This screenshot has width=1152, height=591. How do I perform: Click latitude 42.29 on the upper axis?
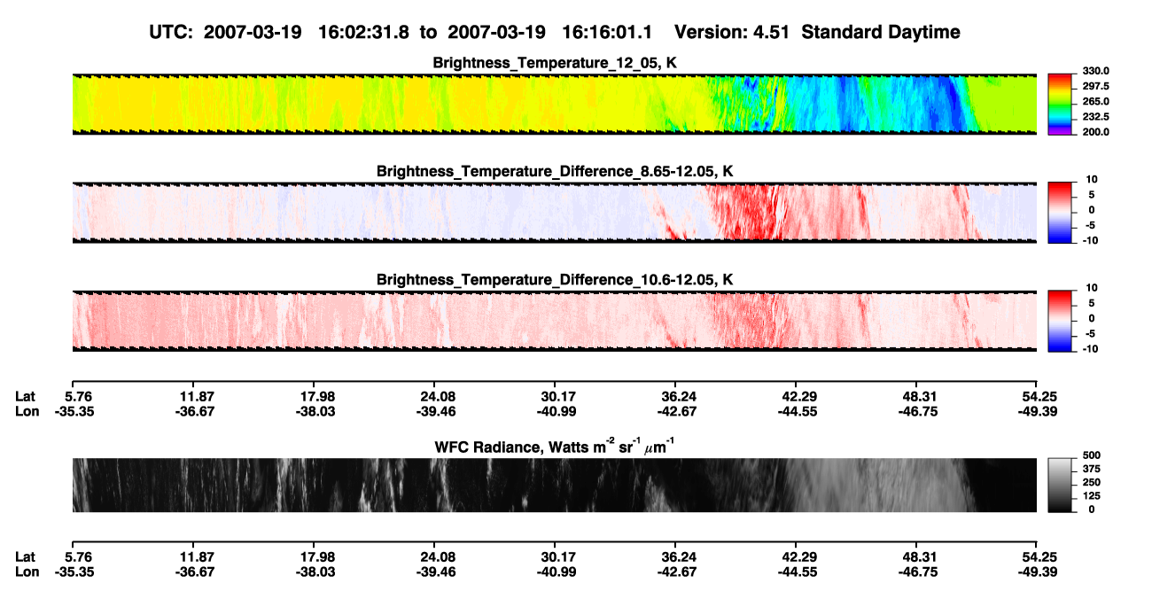pos(796,395)
